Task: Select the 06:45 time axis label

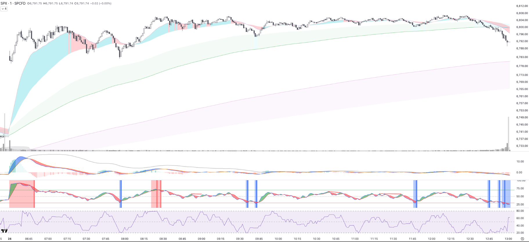Action: tap(29, 239)
